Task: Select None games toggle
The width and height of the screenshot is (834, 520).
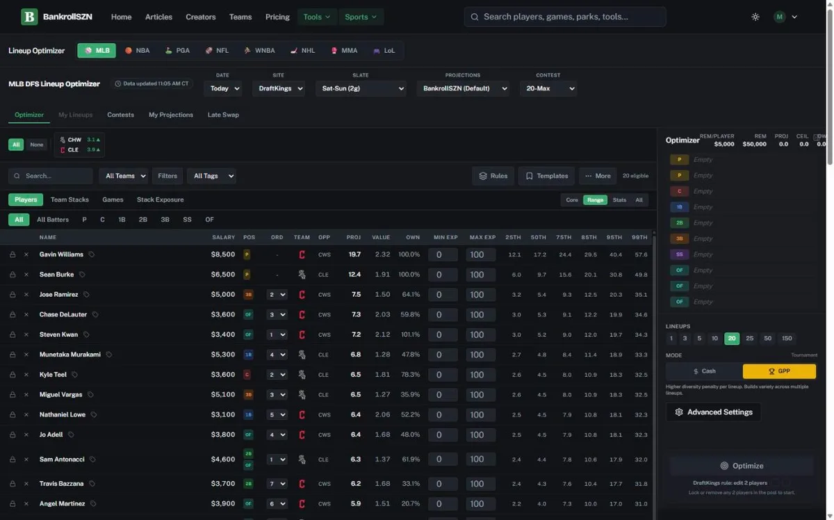Action: coord(37,145)
